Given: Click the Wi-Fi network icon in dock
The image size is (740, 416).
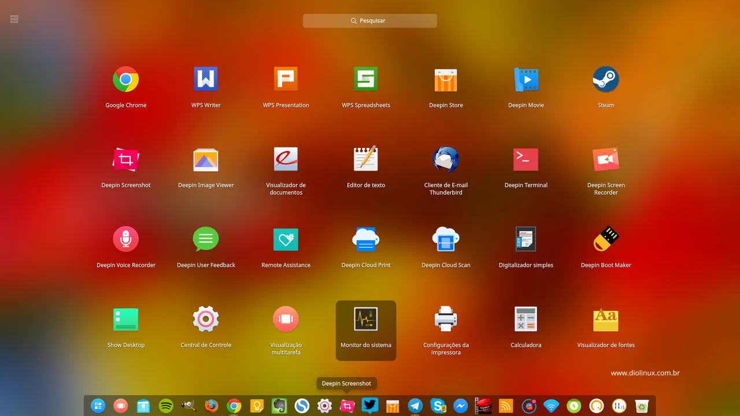Looking at the screenshot, I should click(551, 406).
